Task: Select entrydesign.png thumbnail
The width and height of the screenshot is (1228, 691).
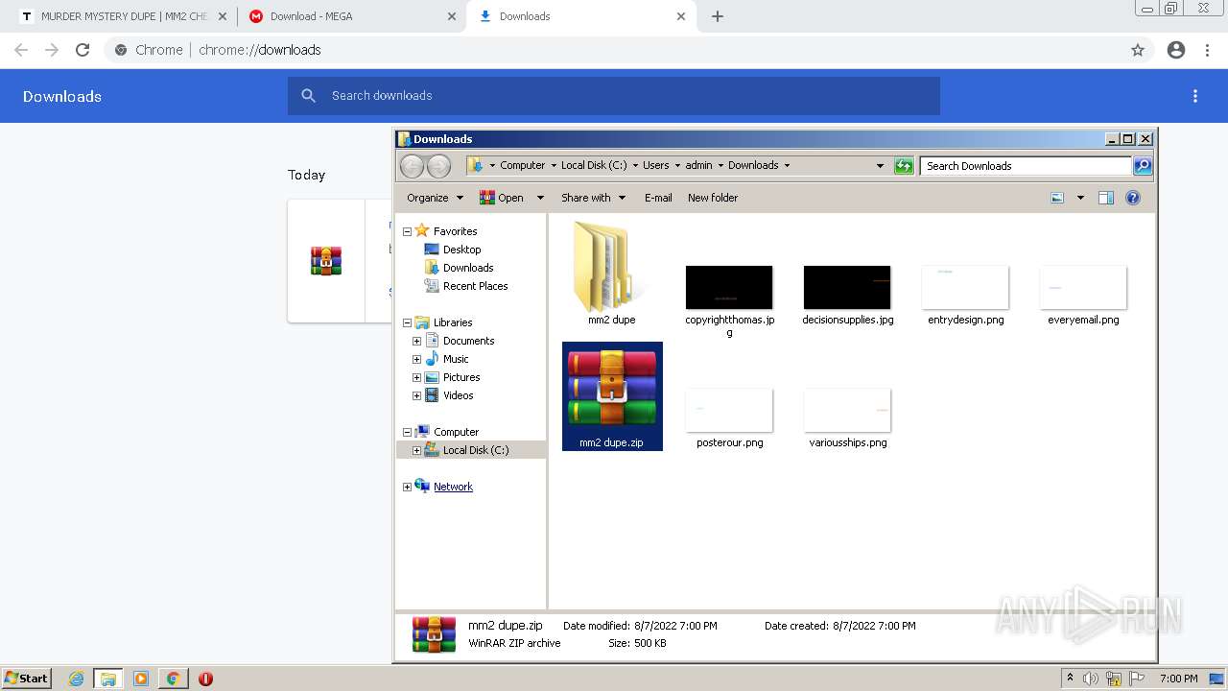Action: click(x=965, y=287)
